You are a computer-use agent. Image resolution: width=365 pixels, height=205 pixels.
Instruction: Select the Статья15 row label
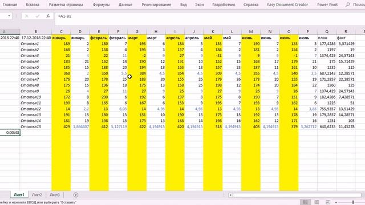36,126
